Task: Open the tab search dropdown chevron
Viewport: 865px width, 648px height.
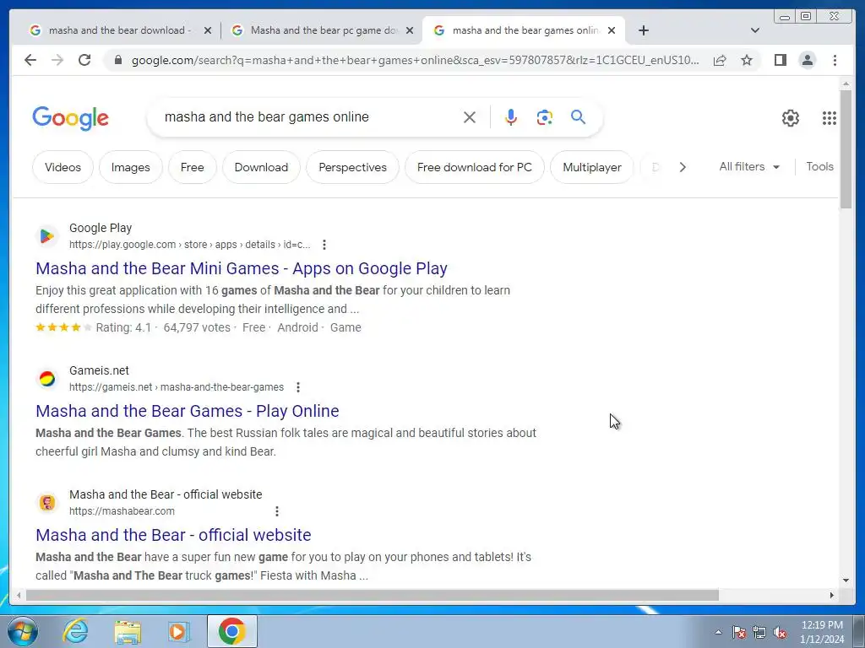Action: tap(755, 30)
